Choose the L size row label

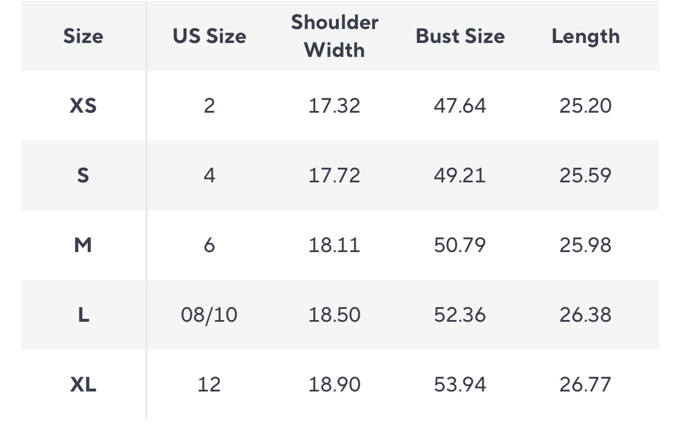83,315
